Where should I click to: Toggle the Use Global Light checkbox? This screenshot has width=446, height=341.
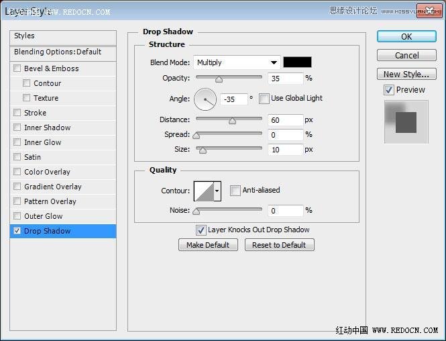point(264,99)
